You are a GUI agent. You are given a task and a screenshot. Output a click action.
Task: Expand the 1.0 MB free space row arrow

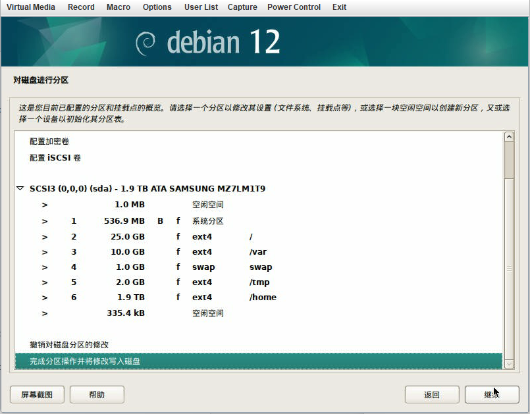(45, 205)
